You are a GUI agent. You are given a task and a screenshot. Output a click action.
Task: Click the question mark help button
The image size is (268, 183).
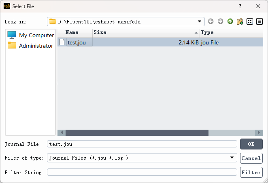pos(240,6)
